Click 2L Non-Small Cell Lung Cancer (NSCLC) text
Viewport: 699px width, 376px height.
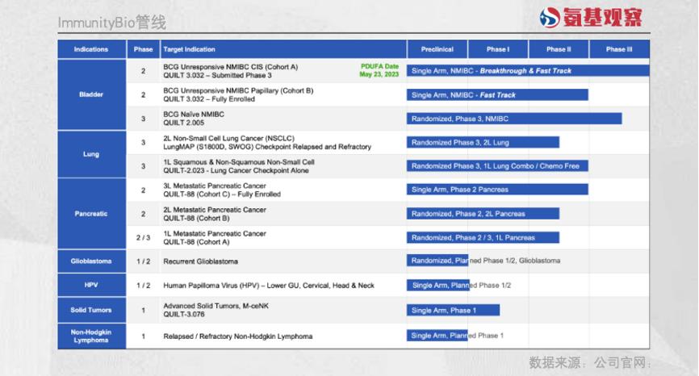(228, 138)
